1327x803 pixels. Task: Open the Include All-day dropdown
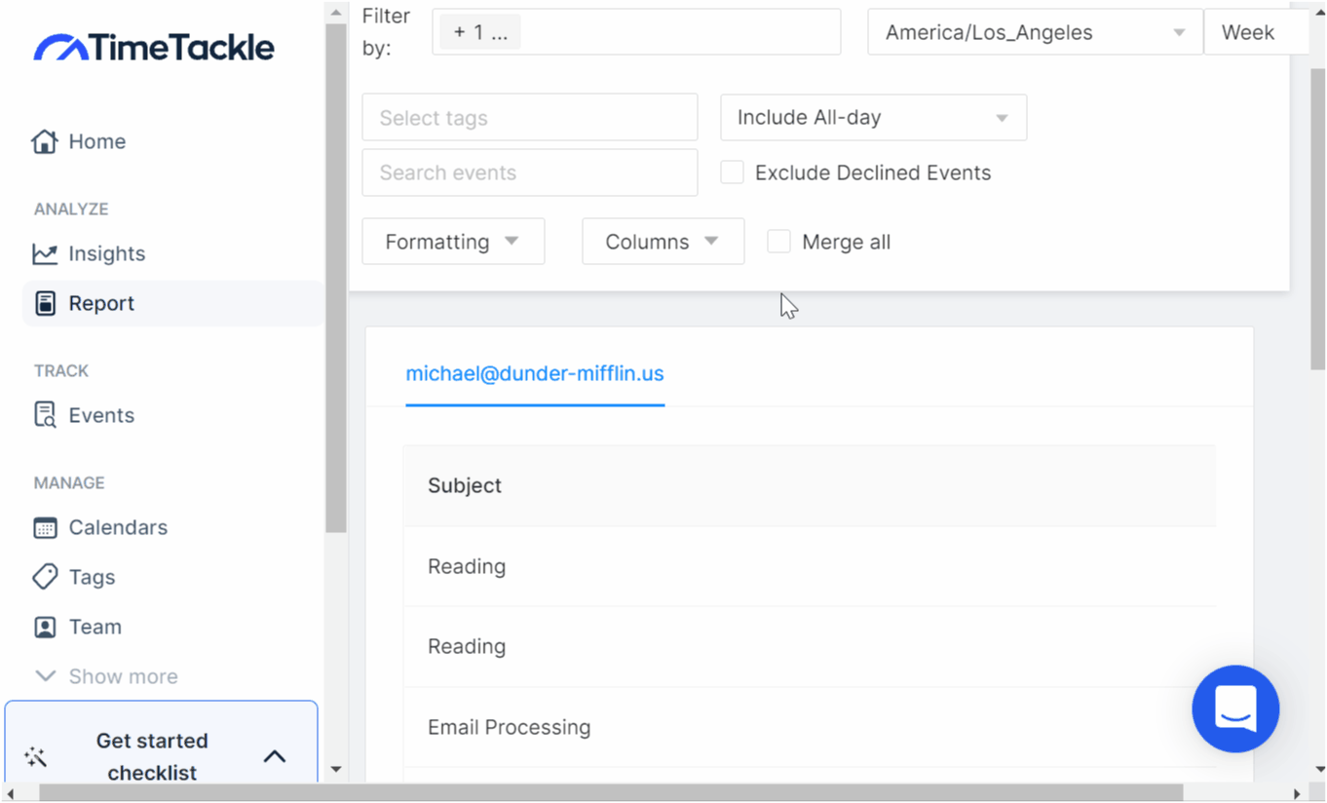(873, 117)
